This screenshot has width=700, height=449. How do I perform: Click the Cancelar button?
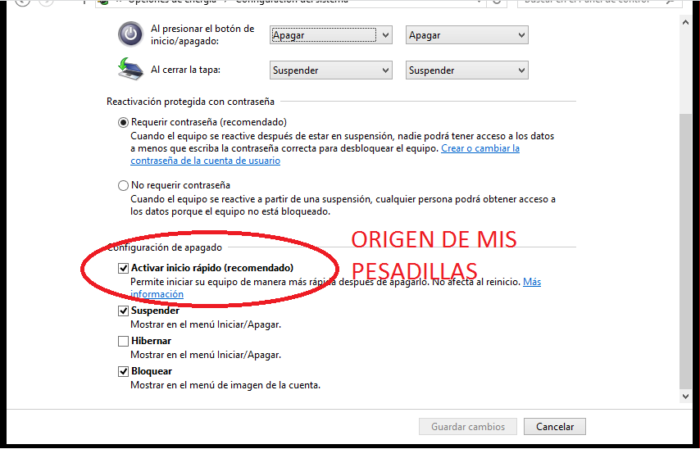(555, 427)
